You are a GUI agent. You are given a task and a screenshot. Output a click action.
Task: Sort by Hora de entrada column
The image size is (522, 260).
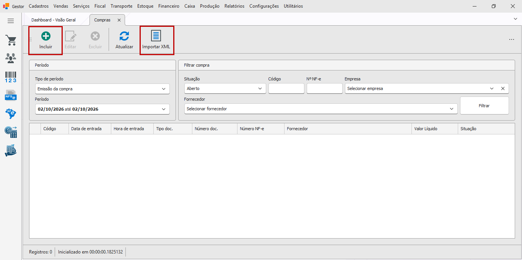click(132, 129)
